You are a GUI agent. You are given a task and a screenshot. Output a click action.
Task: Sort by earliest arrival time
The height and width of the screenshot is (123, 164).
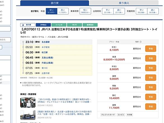point(142,11)
